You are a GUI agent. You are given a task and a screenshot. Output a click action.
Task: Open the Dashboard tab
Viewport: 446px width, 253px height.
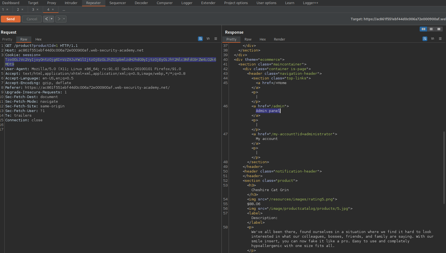coord(11,3)
